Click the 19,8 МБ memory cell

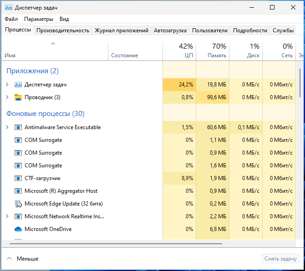click(213, 85)
